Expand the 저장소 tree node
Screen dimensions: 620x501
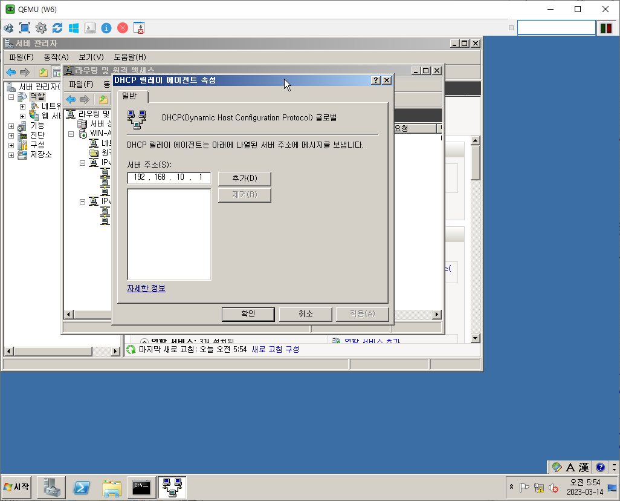(x=11, y=155)
